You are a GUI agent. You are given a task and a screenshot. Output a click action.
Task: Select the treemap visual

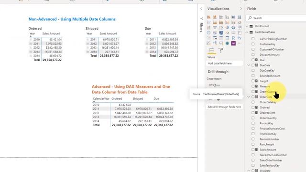pyautogui.click(x=240, y=28)
